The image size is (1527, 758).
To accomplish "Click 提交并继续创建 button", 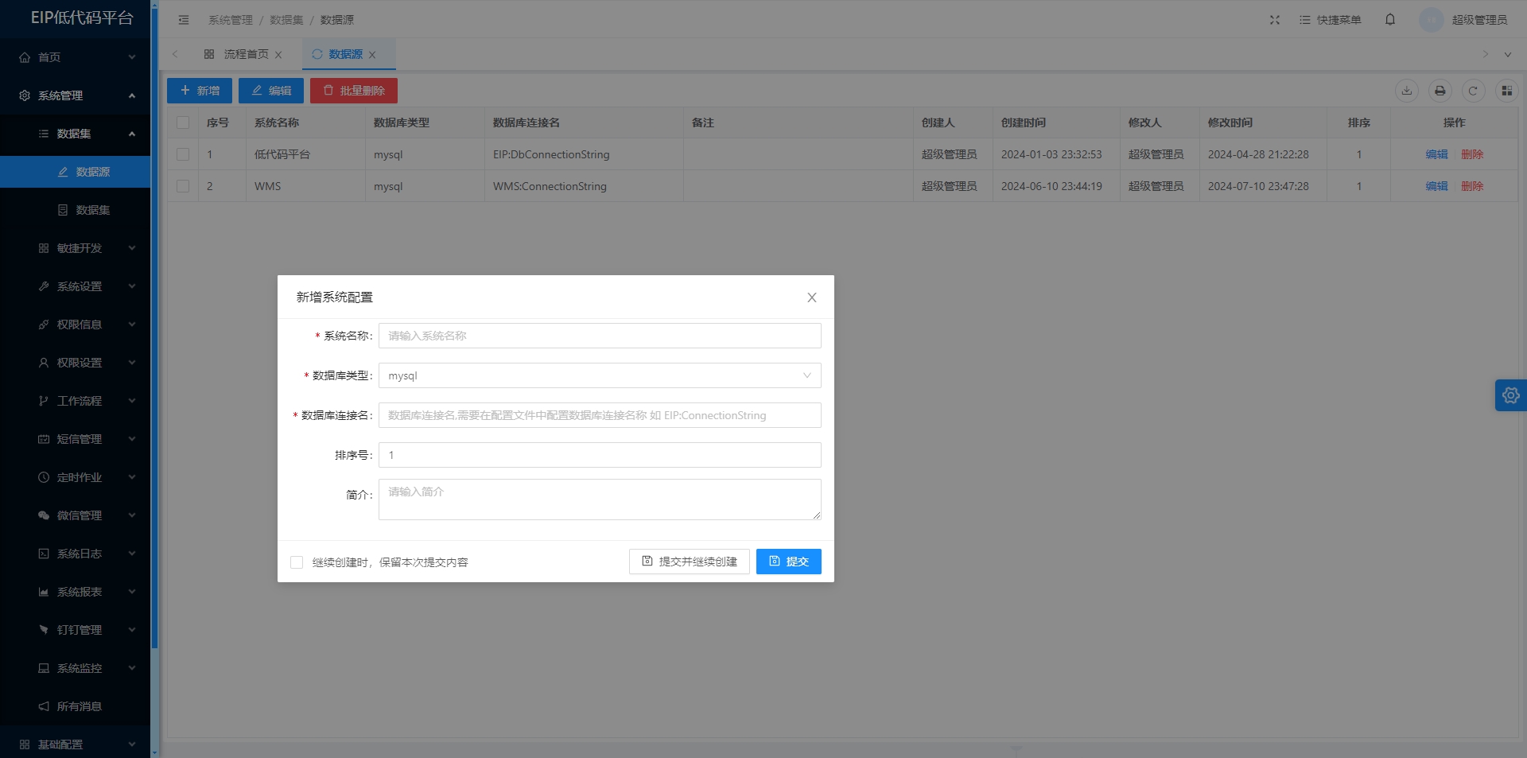I will click(x=690, y=562).
